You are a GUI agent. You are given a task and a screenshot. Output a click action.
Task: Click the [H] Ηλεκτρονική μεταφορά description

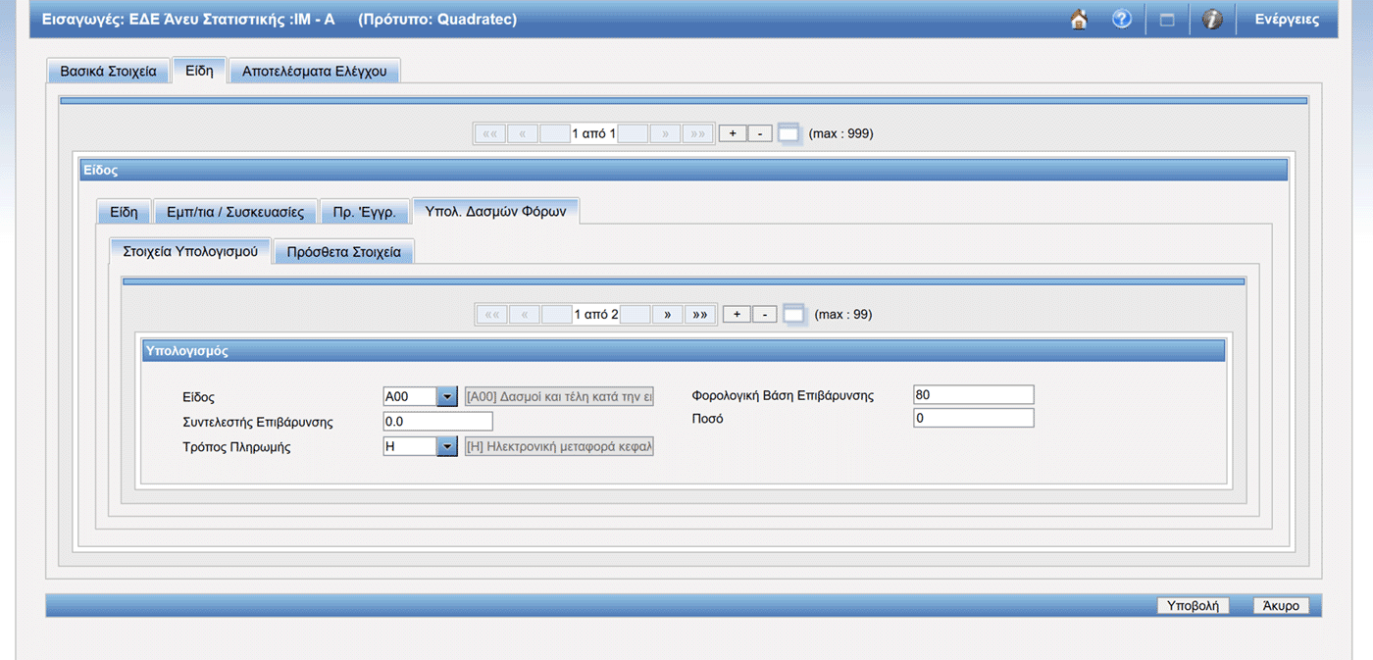coord(559,446)
